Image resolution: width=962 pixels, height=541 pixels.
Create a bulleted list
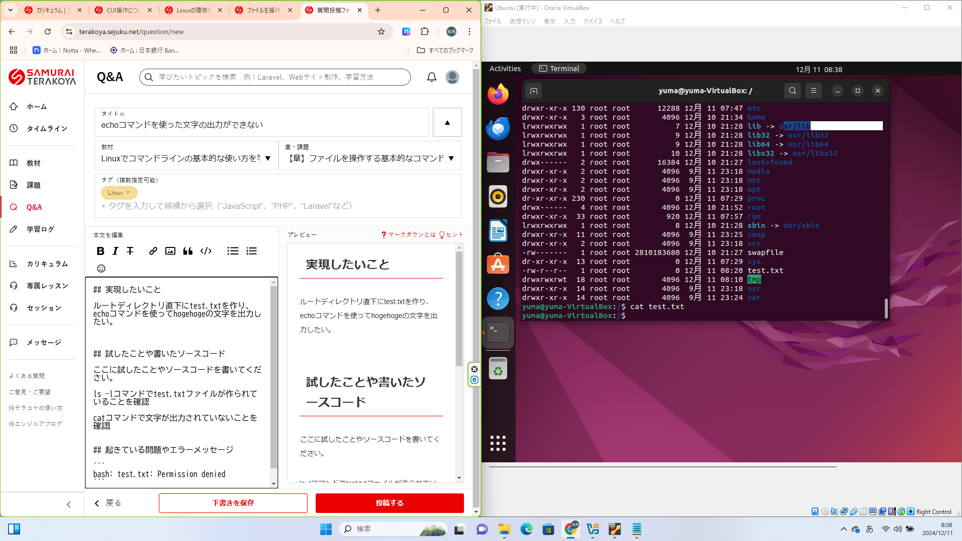[233, 251]
